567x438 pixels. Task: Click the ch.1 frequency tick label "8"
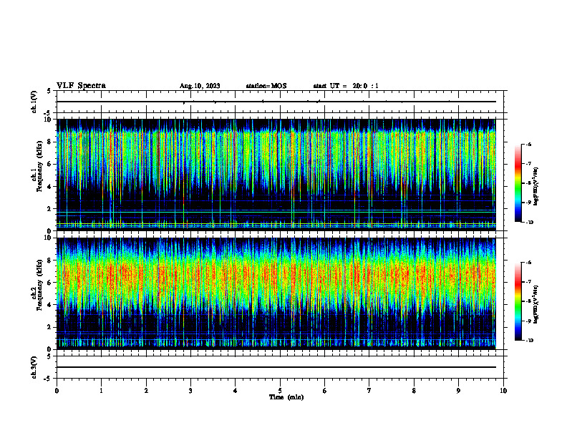(x=49, y=142)
